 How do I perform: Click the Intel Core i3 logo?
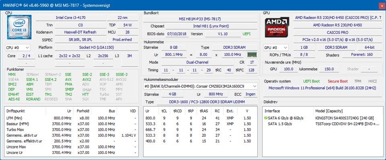point(19,27)
